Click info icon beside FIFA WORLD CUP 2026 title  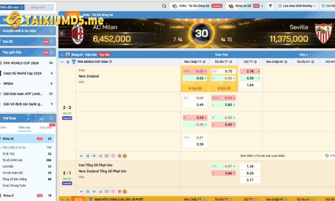click(x=111, y=62)
